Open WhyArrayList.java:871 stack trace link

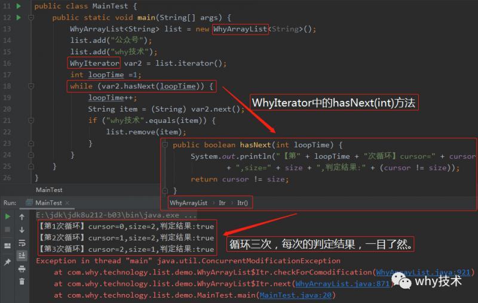tap(342, 284)
